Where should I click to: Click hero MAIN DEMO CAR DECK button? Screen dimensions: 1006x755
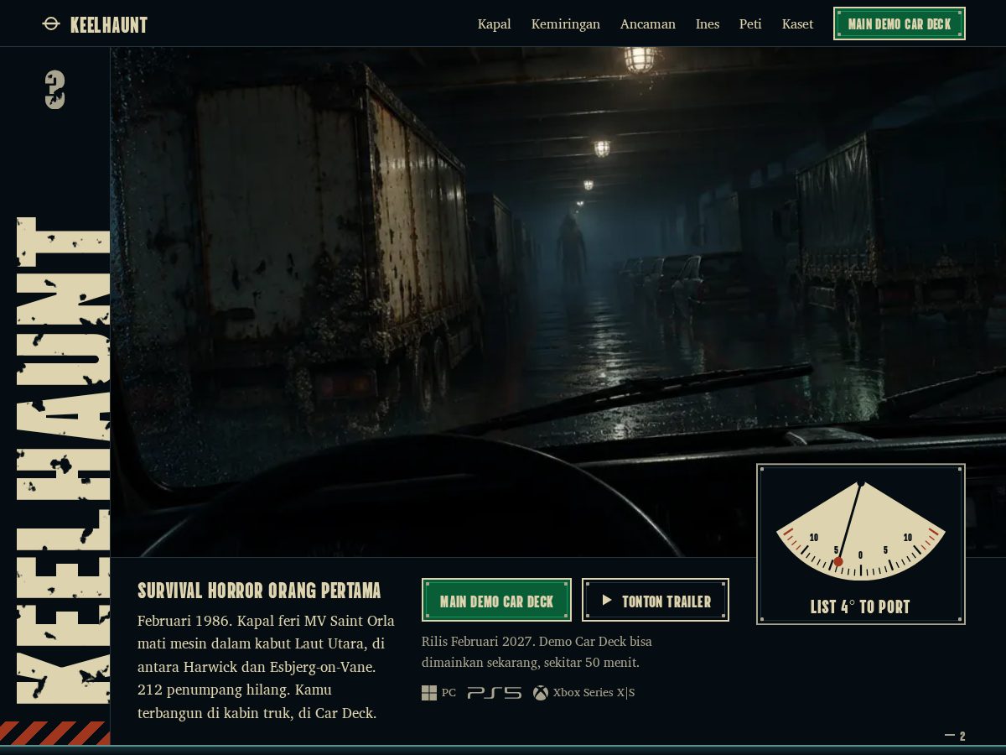click(496, 601)
